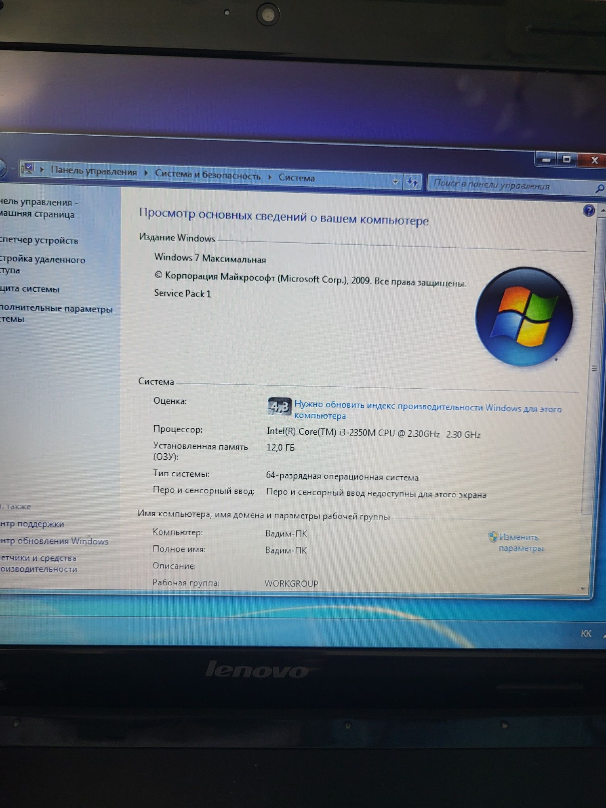Click the vertical scrollbar thumb
The image size is (606, 808).
tap(594, 368)
